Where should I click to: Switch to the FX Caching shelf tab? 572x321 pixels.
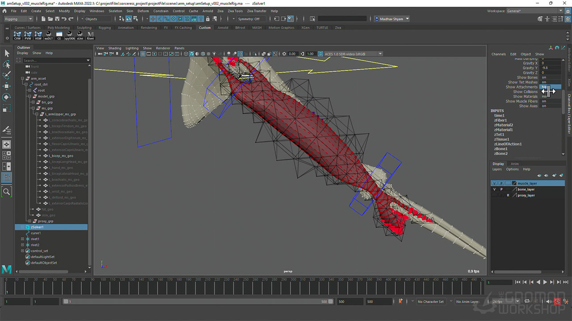tap(183, 28)
